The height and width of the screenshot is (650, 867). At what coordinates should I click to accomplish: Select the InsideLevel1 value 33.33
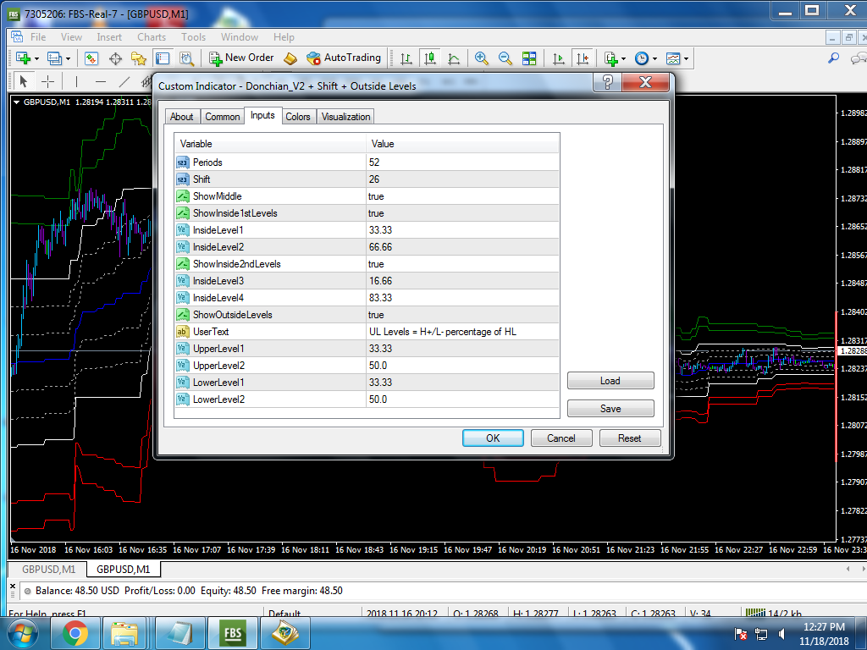coord(463,230)
